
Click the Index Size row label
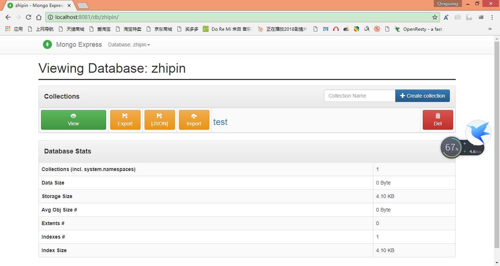(x=54, y=250)
